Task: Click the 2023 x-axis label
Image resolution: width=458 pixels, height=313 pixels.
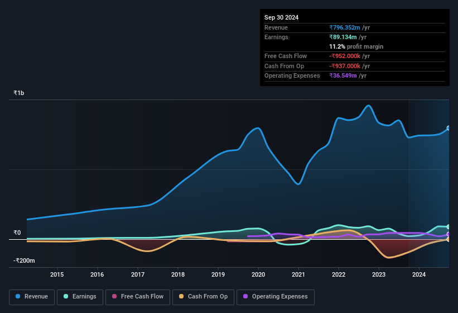Action: tap(379, 274)
